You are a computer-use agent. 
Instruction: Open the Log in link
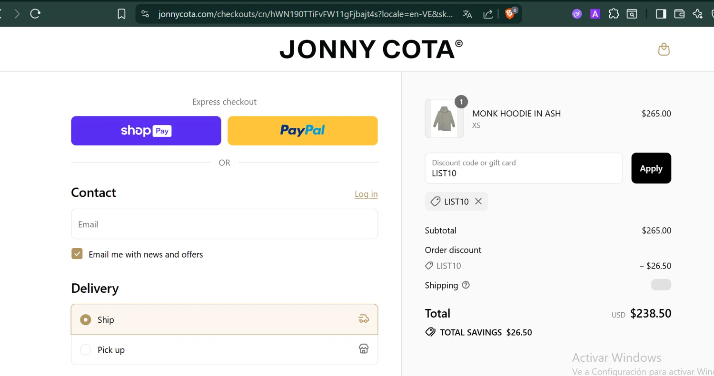click(366, 194)
